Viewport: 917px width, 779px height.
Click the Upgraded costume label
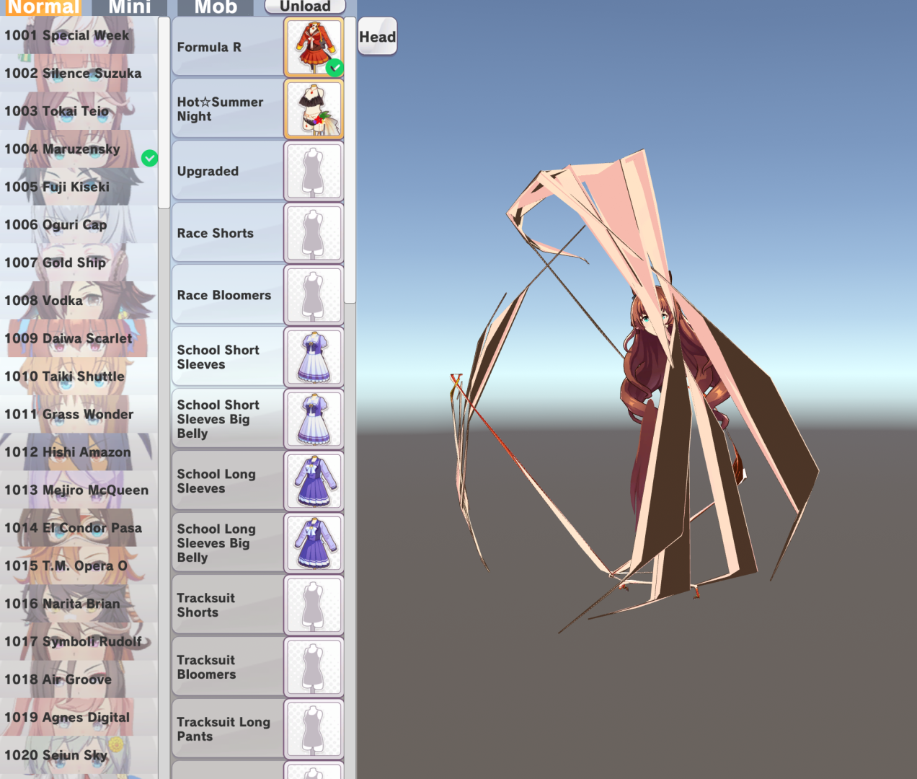tap(208, 171)
